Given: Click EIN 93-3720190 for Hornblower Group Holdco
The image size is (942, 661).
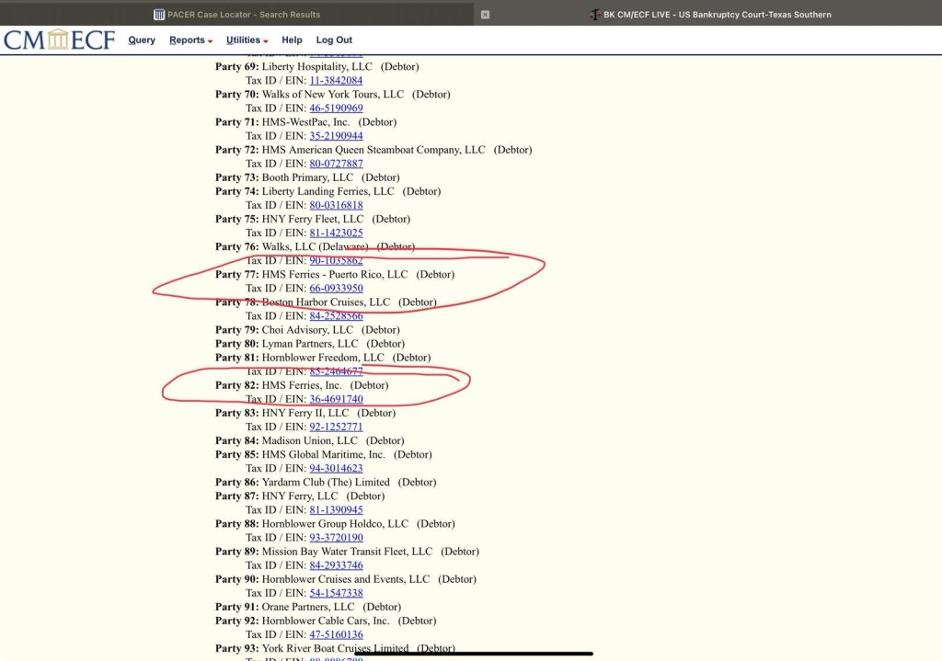Looking at the screenshot, I should 336,538.
